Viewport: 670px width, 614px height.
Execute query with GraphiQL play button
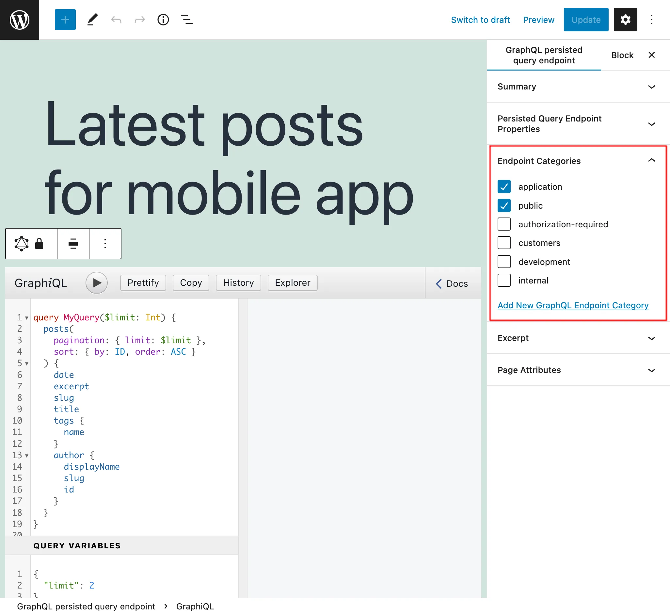(96, 283)
